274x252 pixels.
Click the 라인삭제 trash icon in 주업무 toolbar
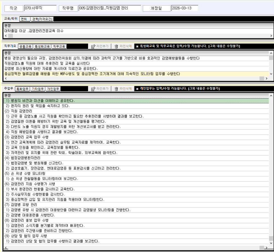click(116, 89)
